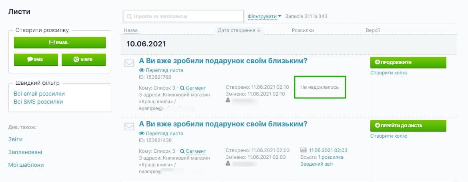Click ПРОДОВЖИТИ button for first letter
468x182 pixels.
pos(408,62)
